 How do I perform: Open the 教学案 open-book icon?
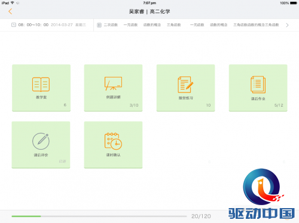click(x=41, y=85)
